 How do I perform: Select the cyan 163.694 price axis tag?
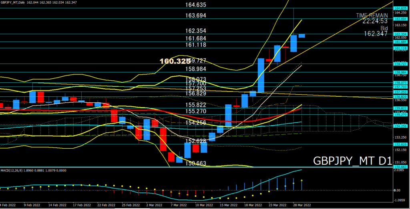tap(400, 19)
